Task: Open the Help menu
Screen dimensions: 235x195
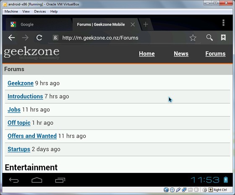Action: 54,11
